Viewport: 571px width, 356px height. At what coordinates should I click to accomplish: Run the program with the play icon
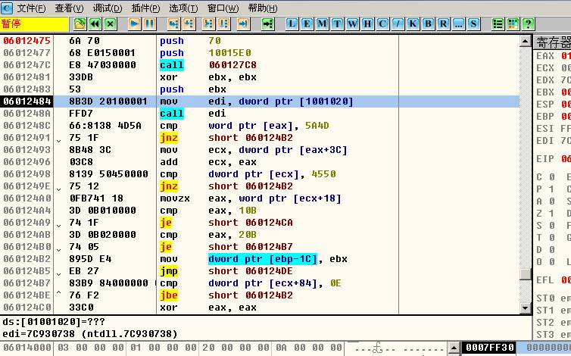click(134, 24)
